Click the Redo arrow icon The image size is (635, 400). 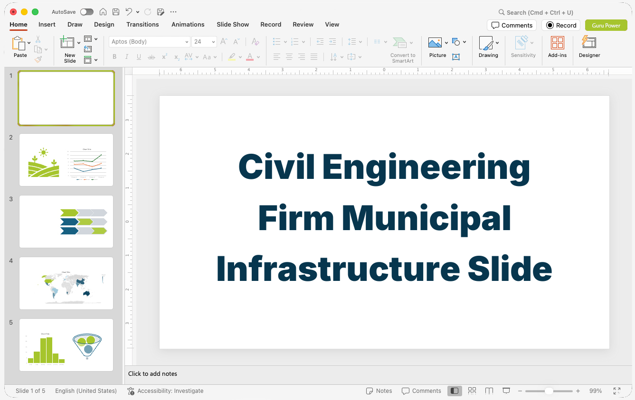147,12
